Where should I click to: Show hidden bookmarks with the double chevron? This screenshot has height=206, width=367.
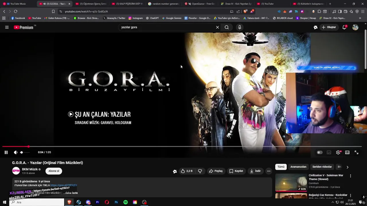coord(360,18)
